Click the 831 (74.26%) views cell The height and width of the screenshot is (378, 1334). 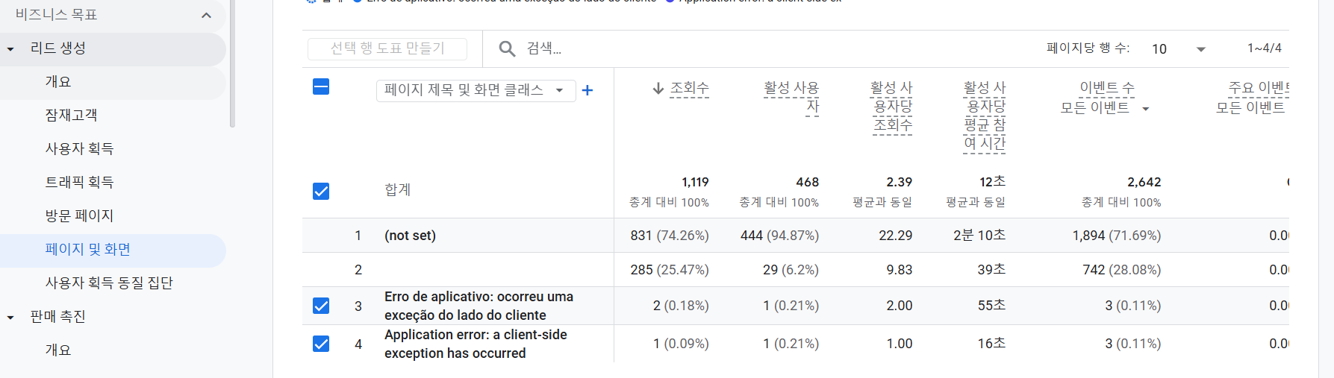[x=670, y=236]
